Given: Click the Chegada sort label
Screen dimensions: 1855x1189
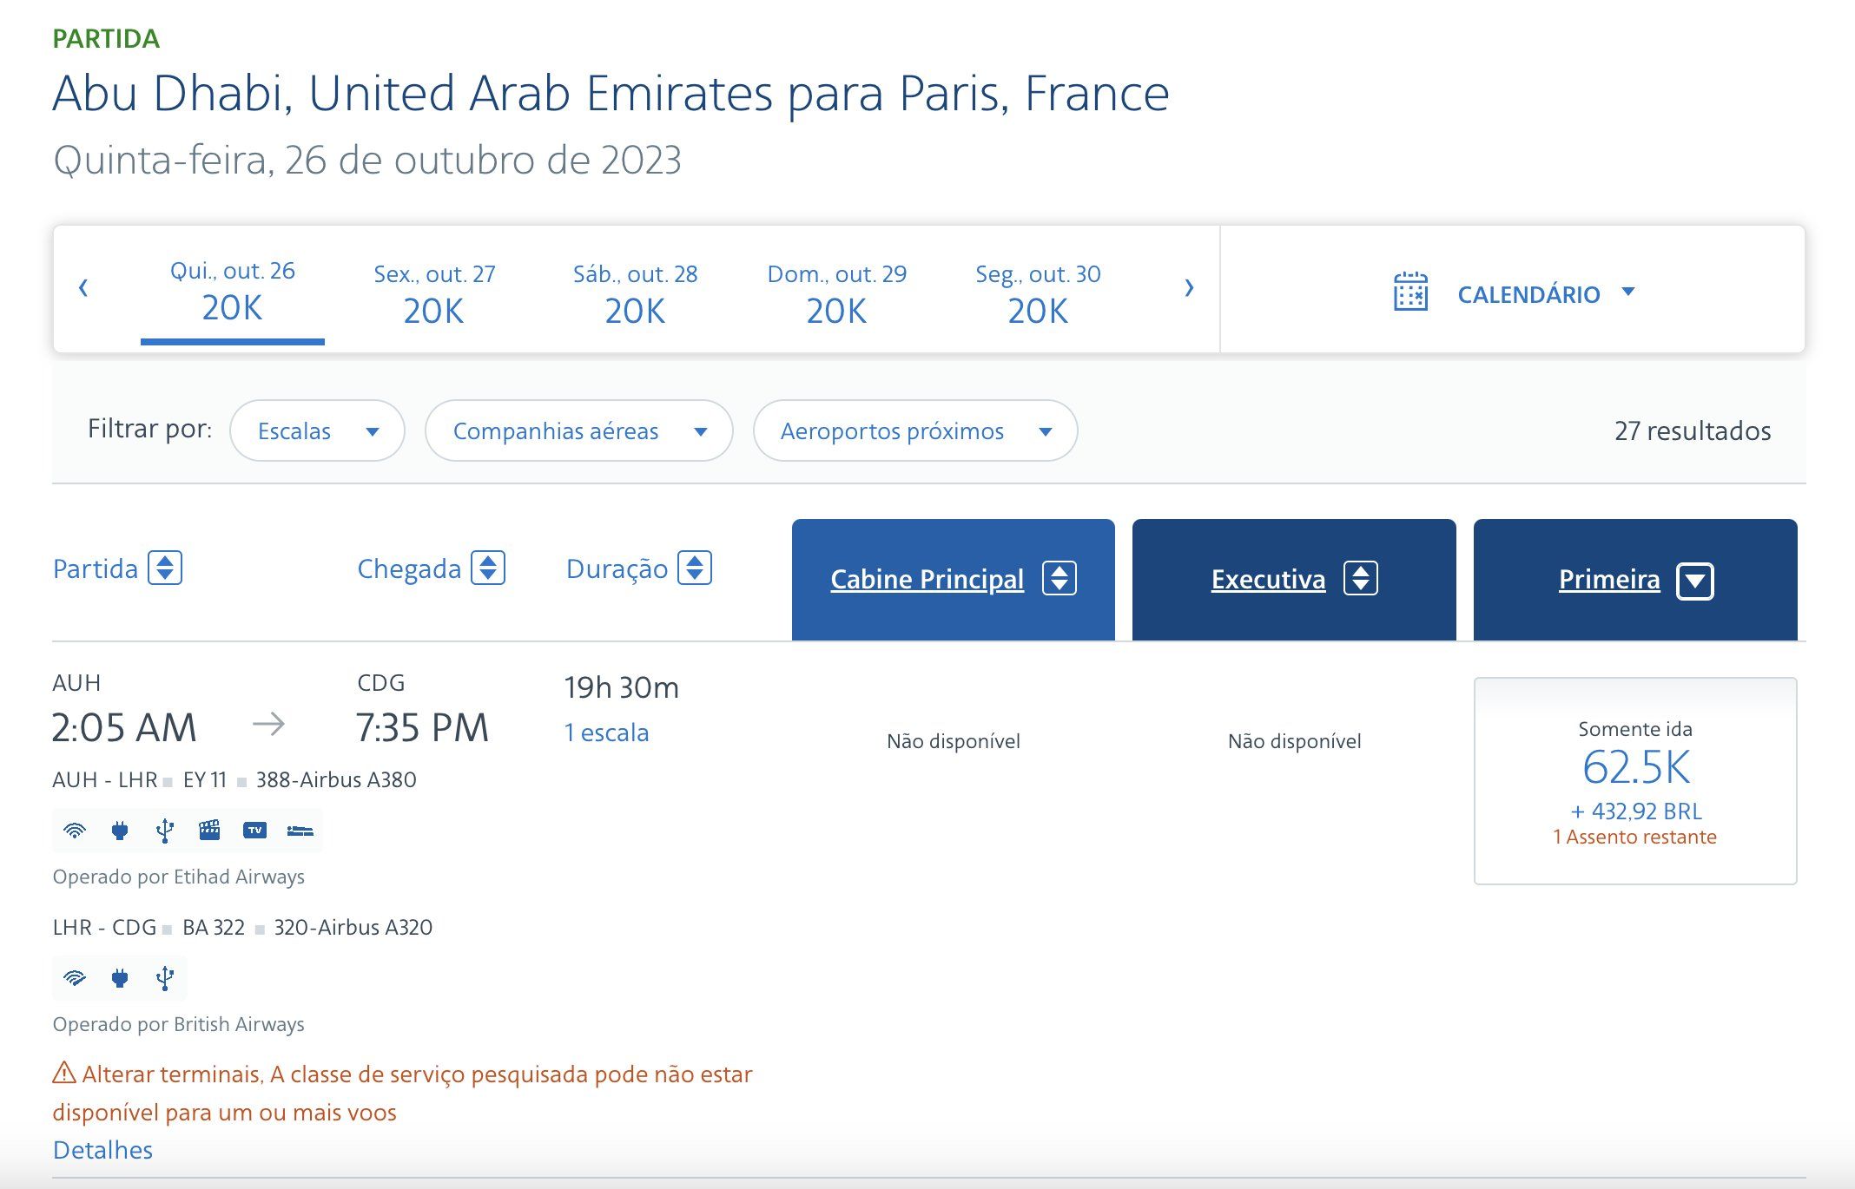Looking at the screenshot, I should (409, 568).
